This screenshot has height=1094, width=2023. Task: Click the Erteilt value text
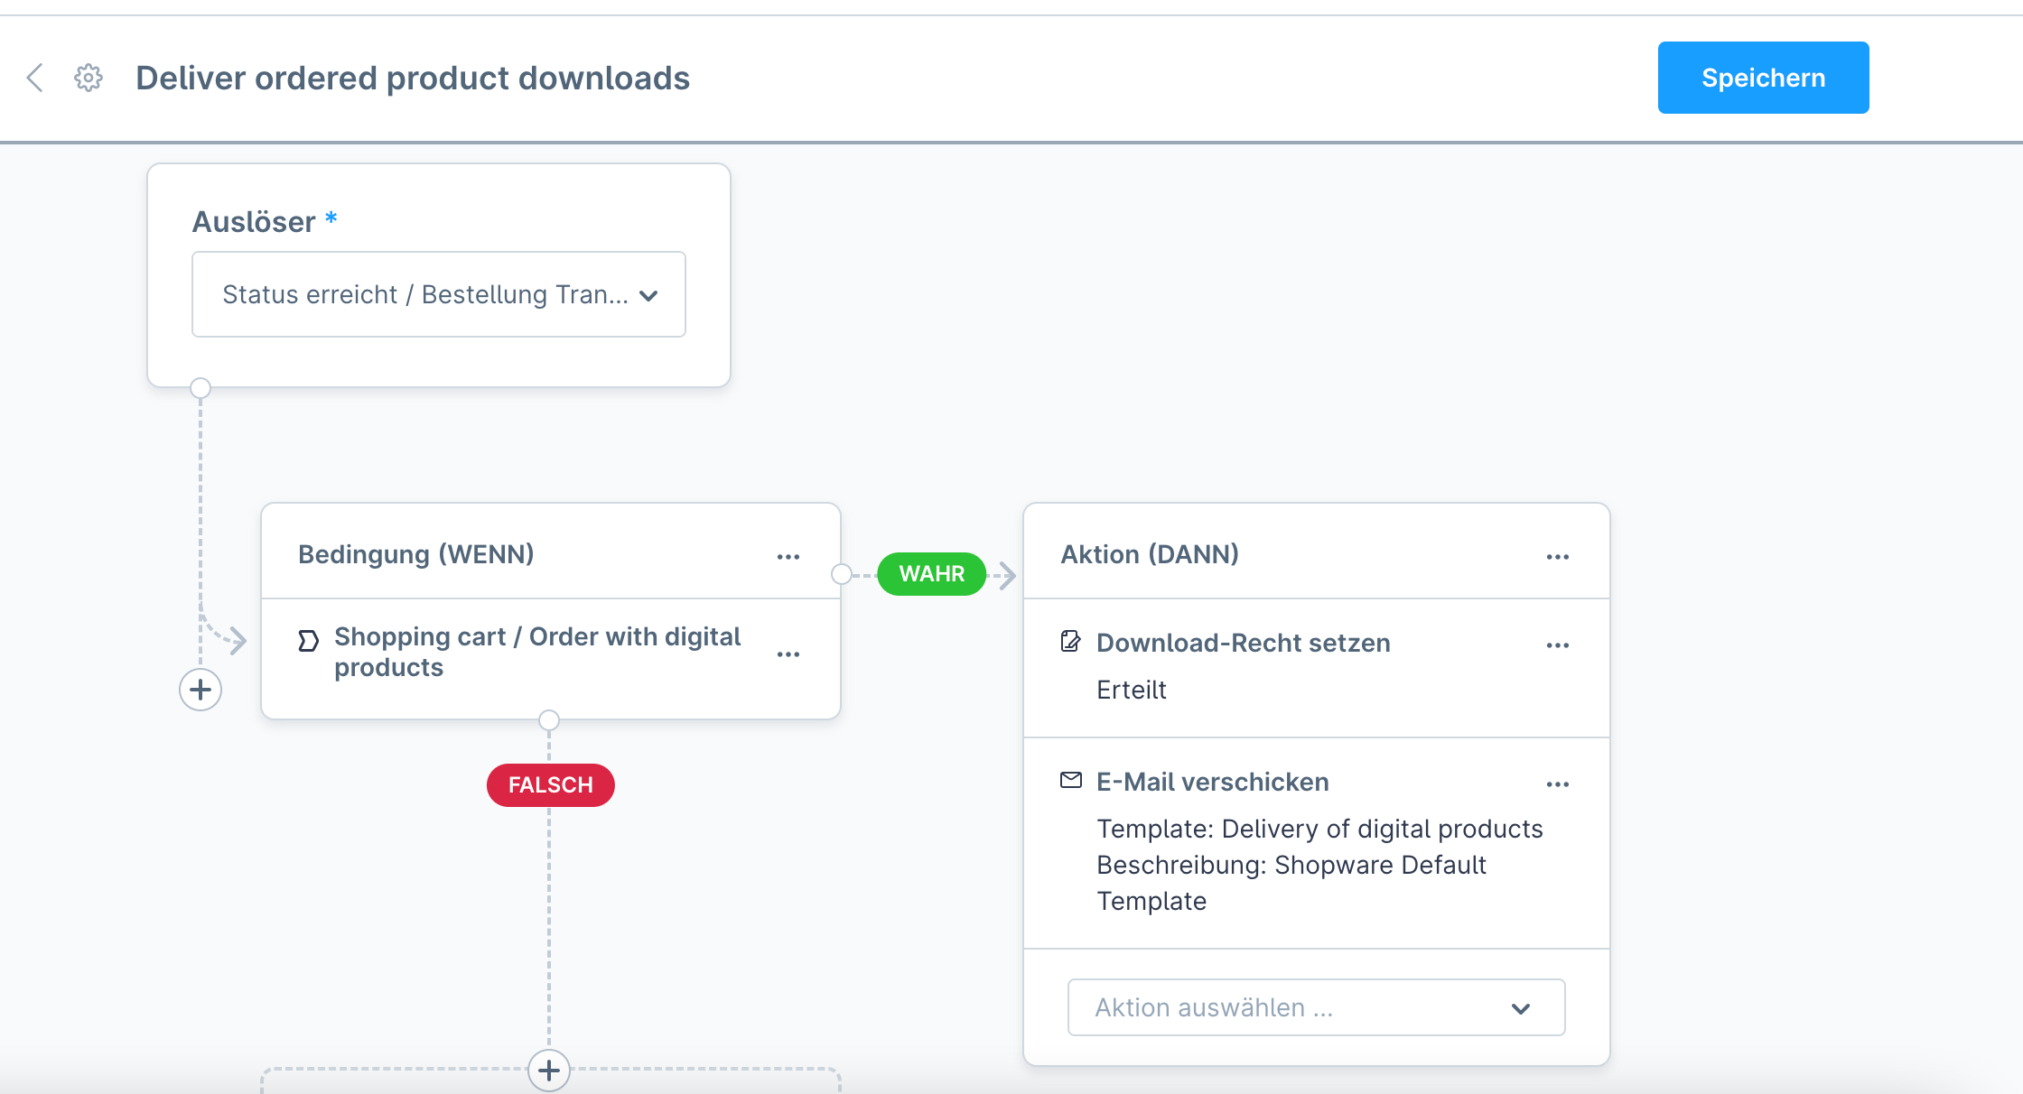pos(1132,690)
